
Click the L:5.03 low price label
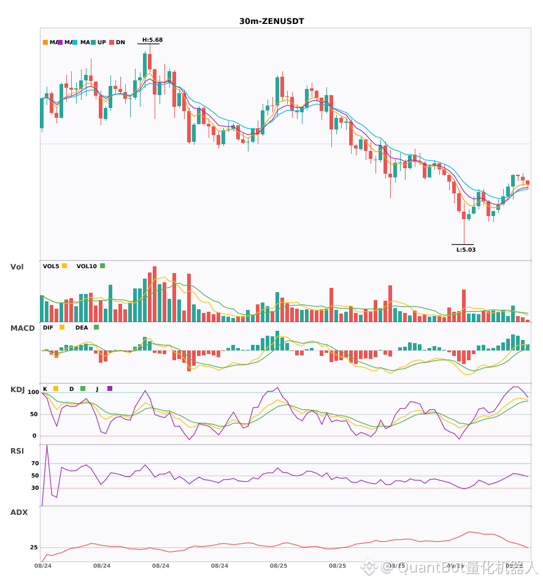[466, 250]
